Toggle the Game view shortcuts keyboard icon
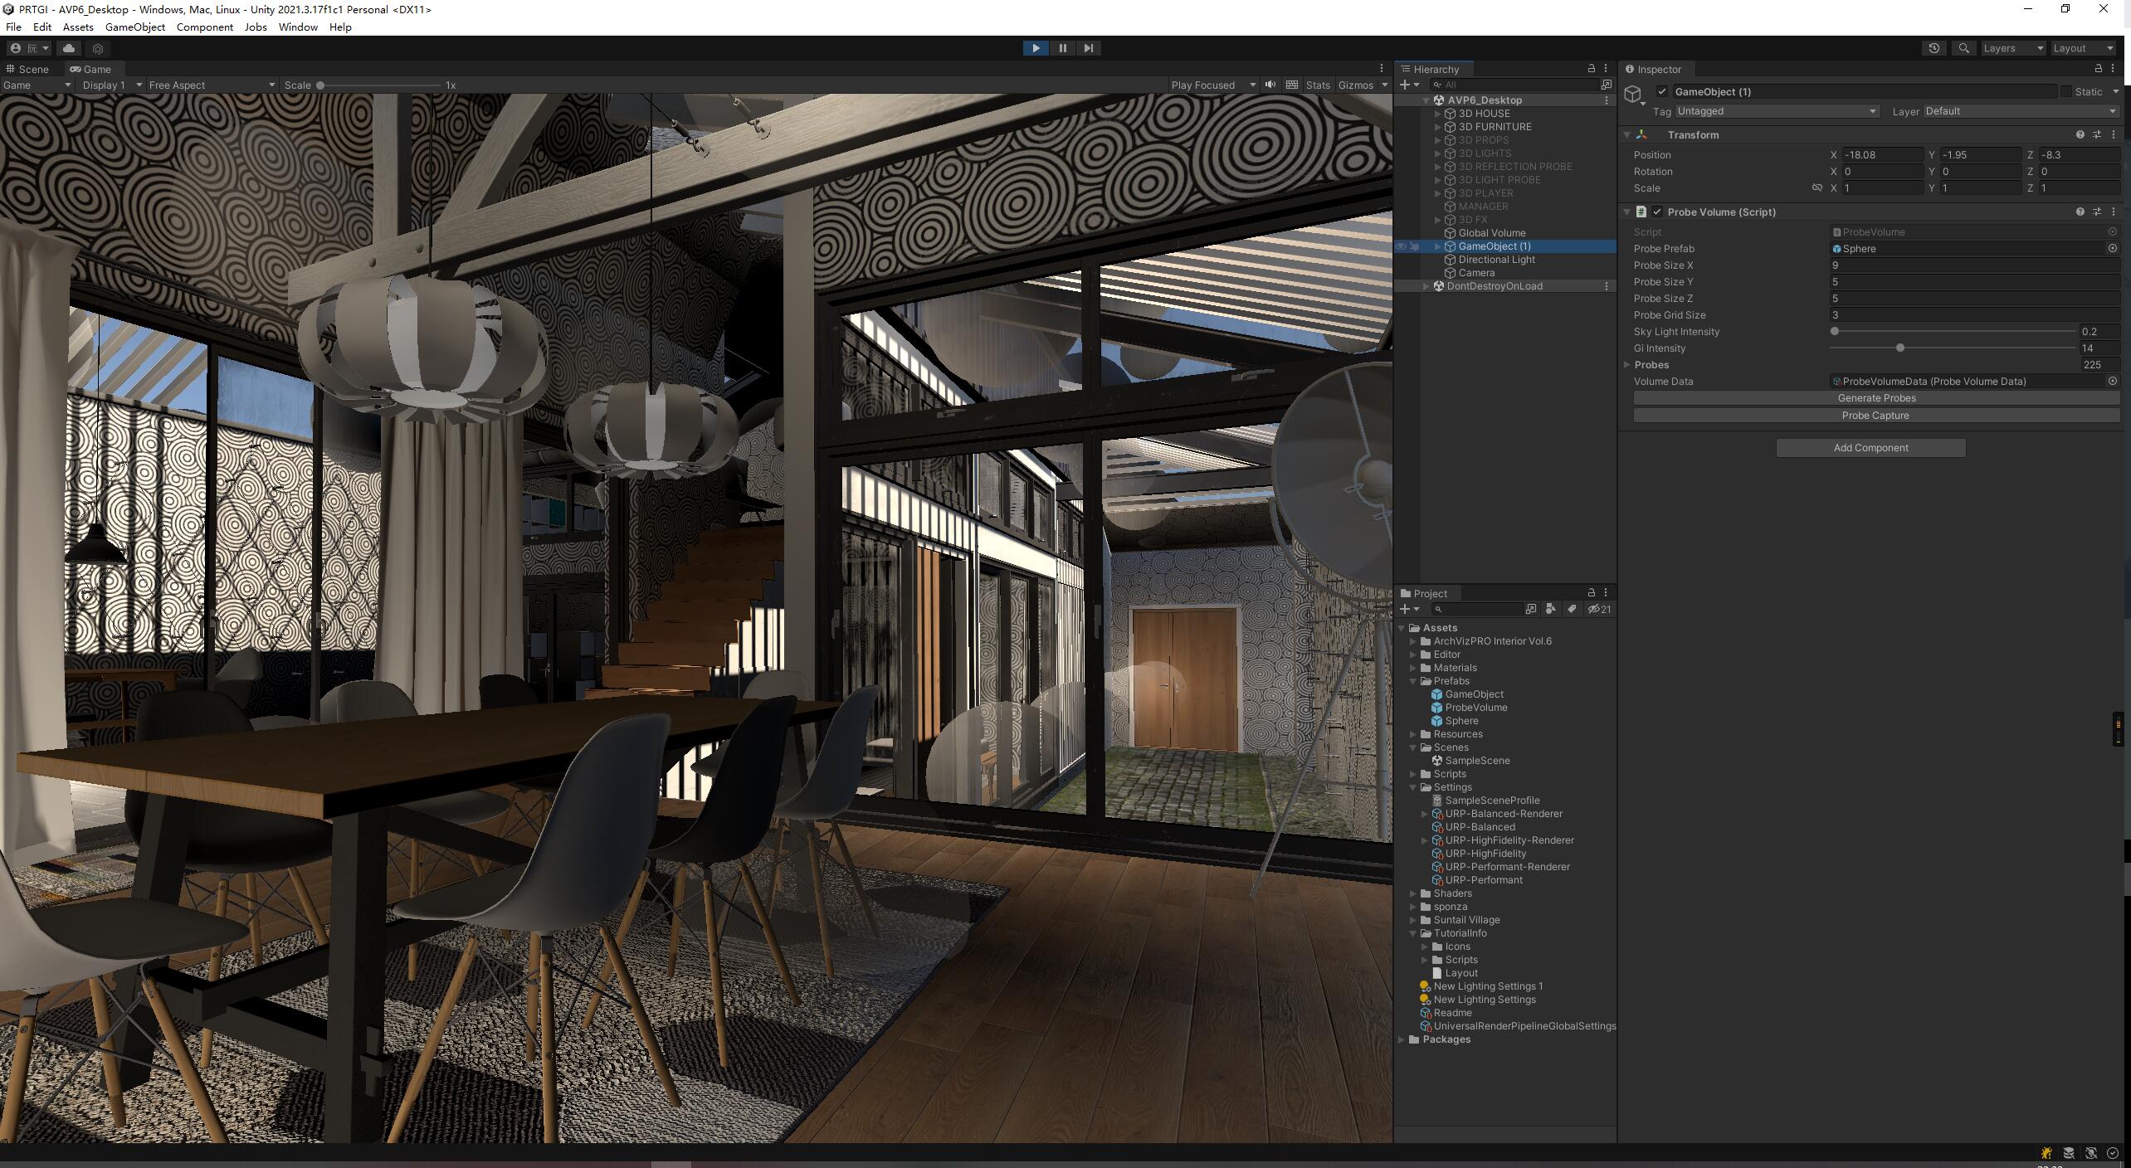The height and width of the screenshot is (1168, 2131). [1292, 85]
